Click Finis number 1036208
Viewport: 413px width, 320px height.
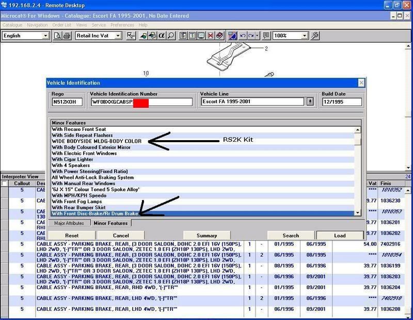(x=390, y=309)
